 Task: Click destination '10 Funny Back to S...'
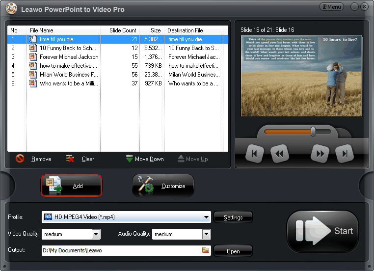click(193, 48)
